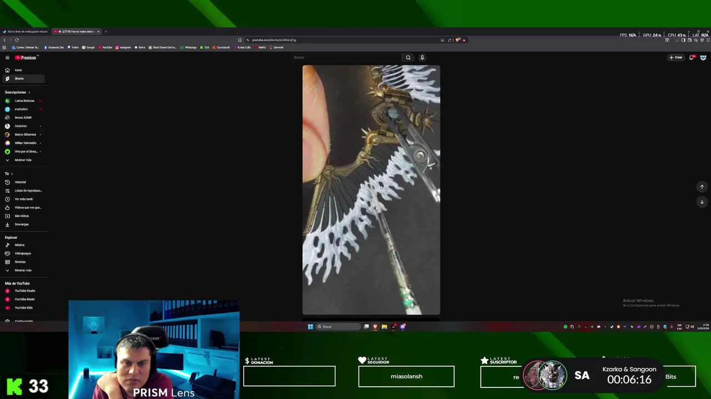Reload the current page
This screenshot has height=399, width=711.
pyautogui.click(x=17, y=40)
